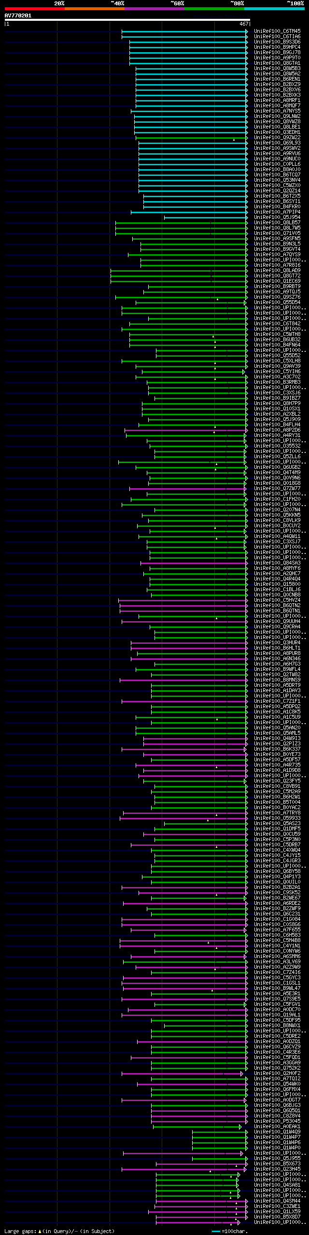Click the white query length bar ending at 467
Viewport: 309px width, 1235px height.
(127, 20)
